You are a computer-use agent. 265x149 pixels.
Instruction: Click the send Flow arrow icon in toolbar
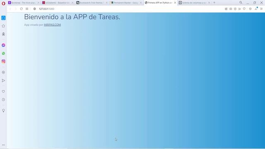(240, 9)
